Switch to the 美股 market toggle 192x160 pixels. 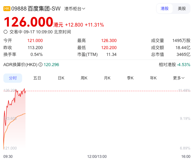coord(182,9)
